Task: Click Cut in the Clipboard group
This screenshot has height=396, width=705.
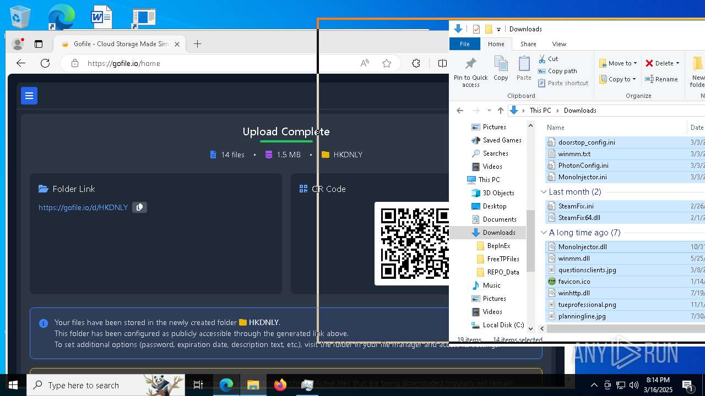Action: [x=548, y=59]
